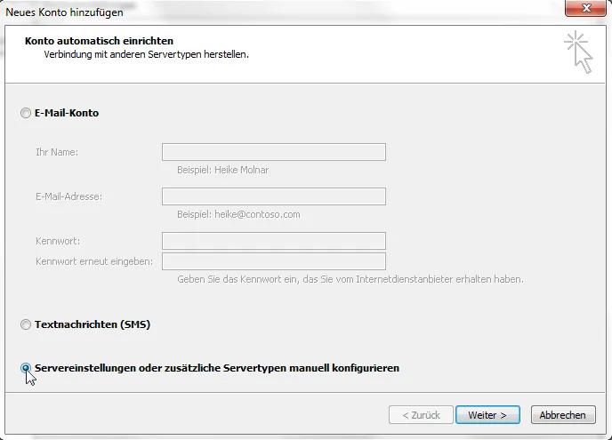
Task: Click the wizard cursor icon in header
Action: click(577, 52)
